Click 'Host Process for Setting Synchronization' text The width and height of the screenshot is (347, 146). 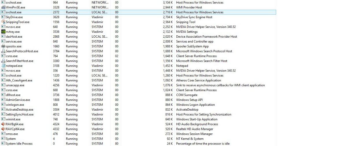[204, 115]
